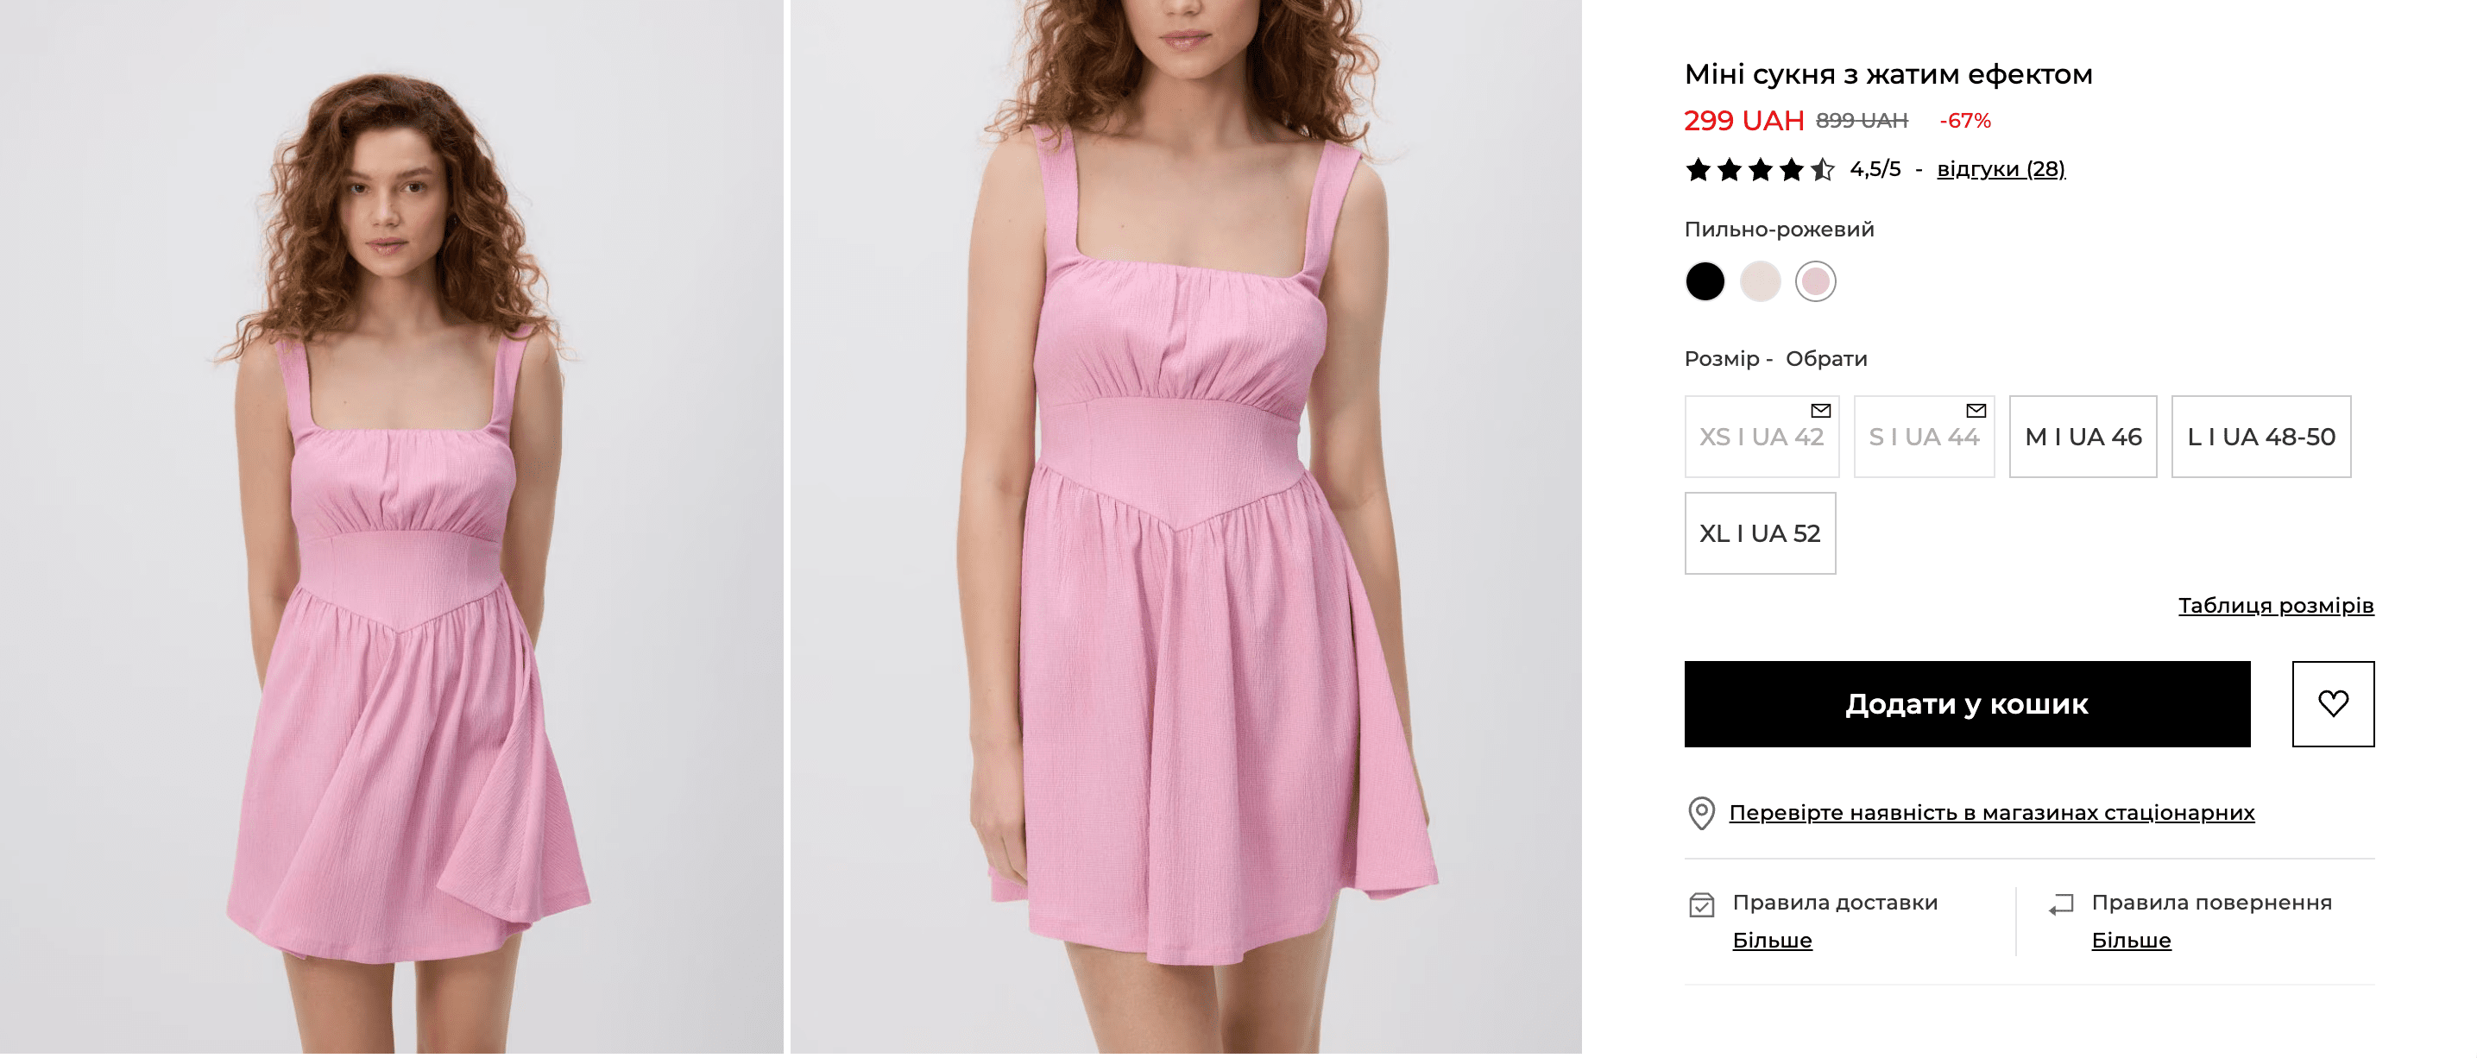Select the dusty pink color swatch
The height and width of the screenshot is (1058, 2477).
coord(1815,282)
